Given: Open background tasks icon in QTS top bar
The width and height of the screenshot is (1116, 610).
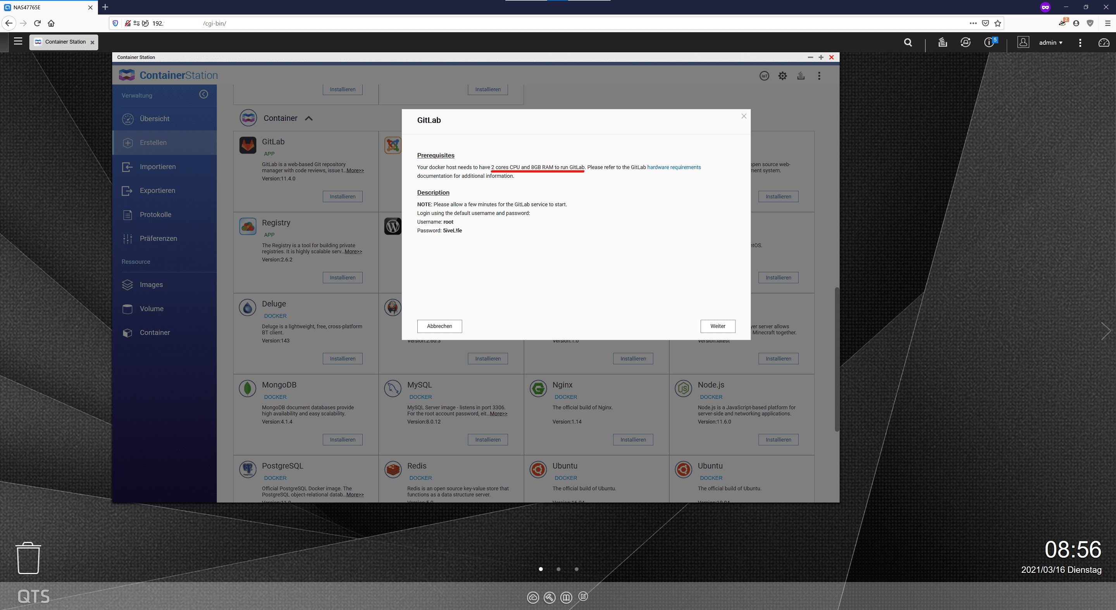Looking at the screenshot, I should 942,43.
